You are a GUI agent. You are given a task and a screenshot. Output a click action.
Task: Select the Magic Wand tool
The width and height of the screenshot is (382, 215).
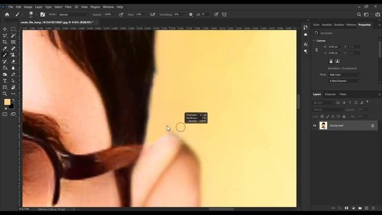pyautogui.click(x=13, y=36)
